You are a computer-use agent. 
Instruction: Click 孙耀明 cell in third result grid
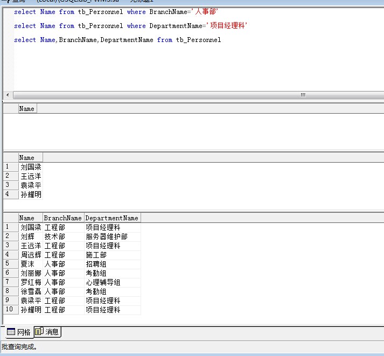point(31,310)
